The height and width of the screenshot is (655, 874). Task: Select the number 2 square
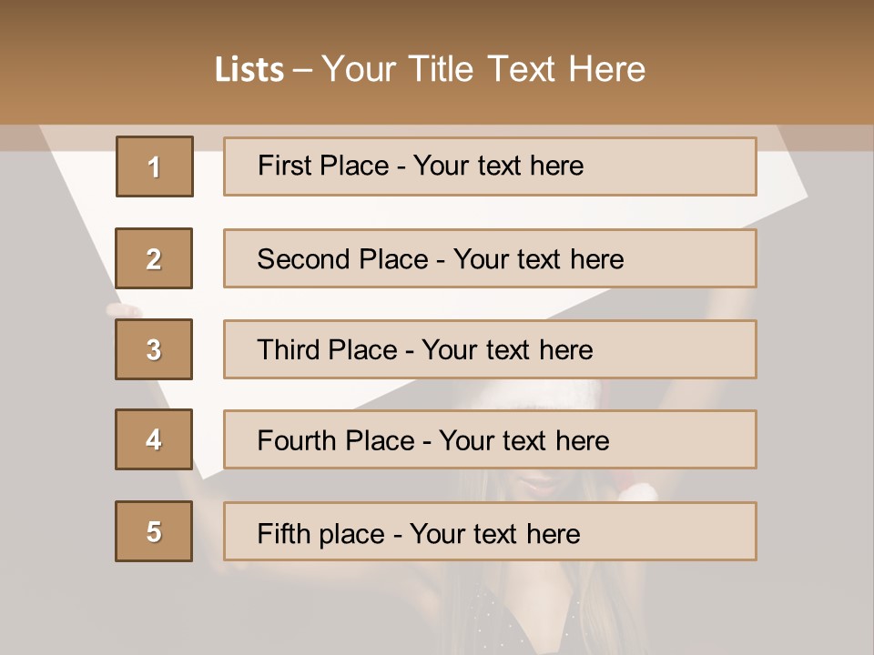154,258
